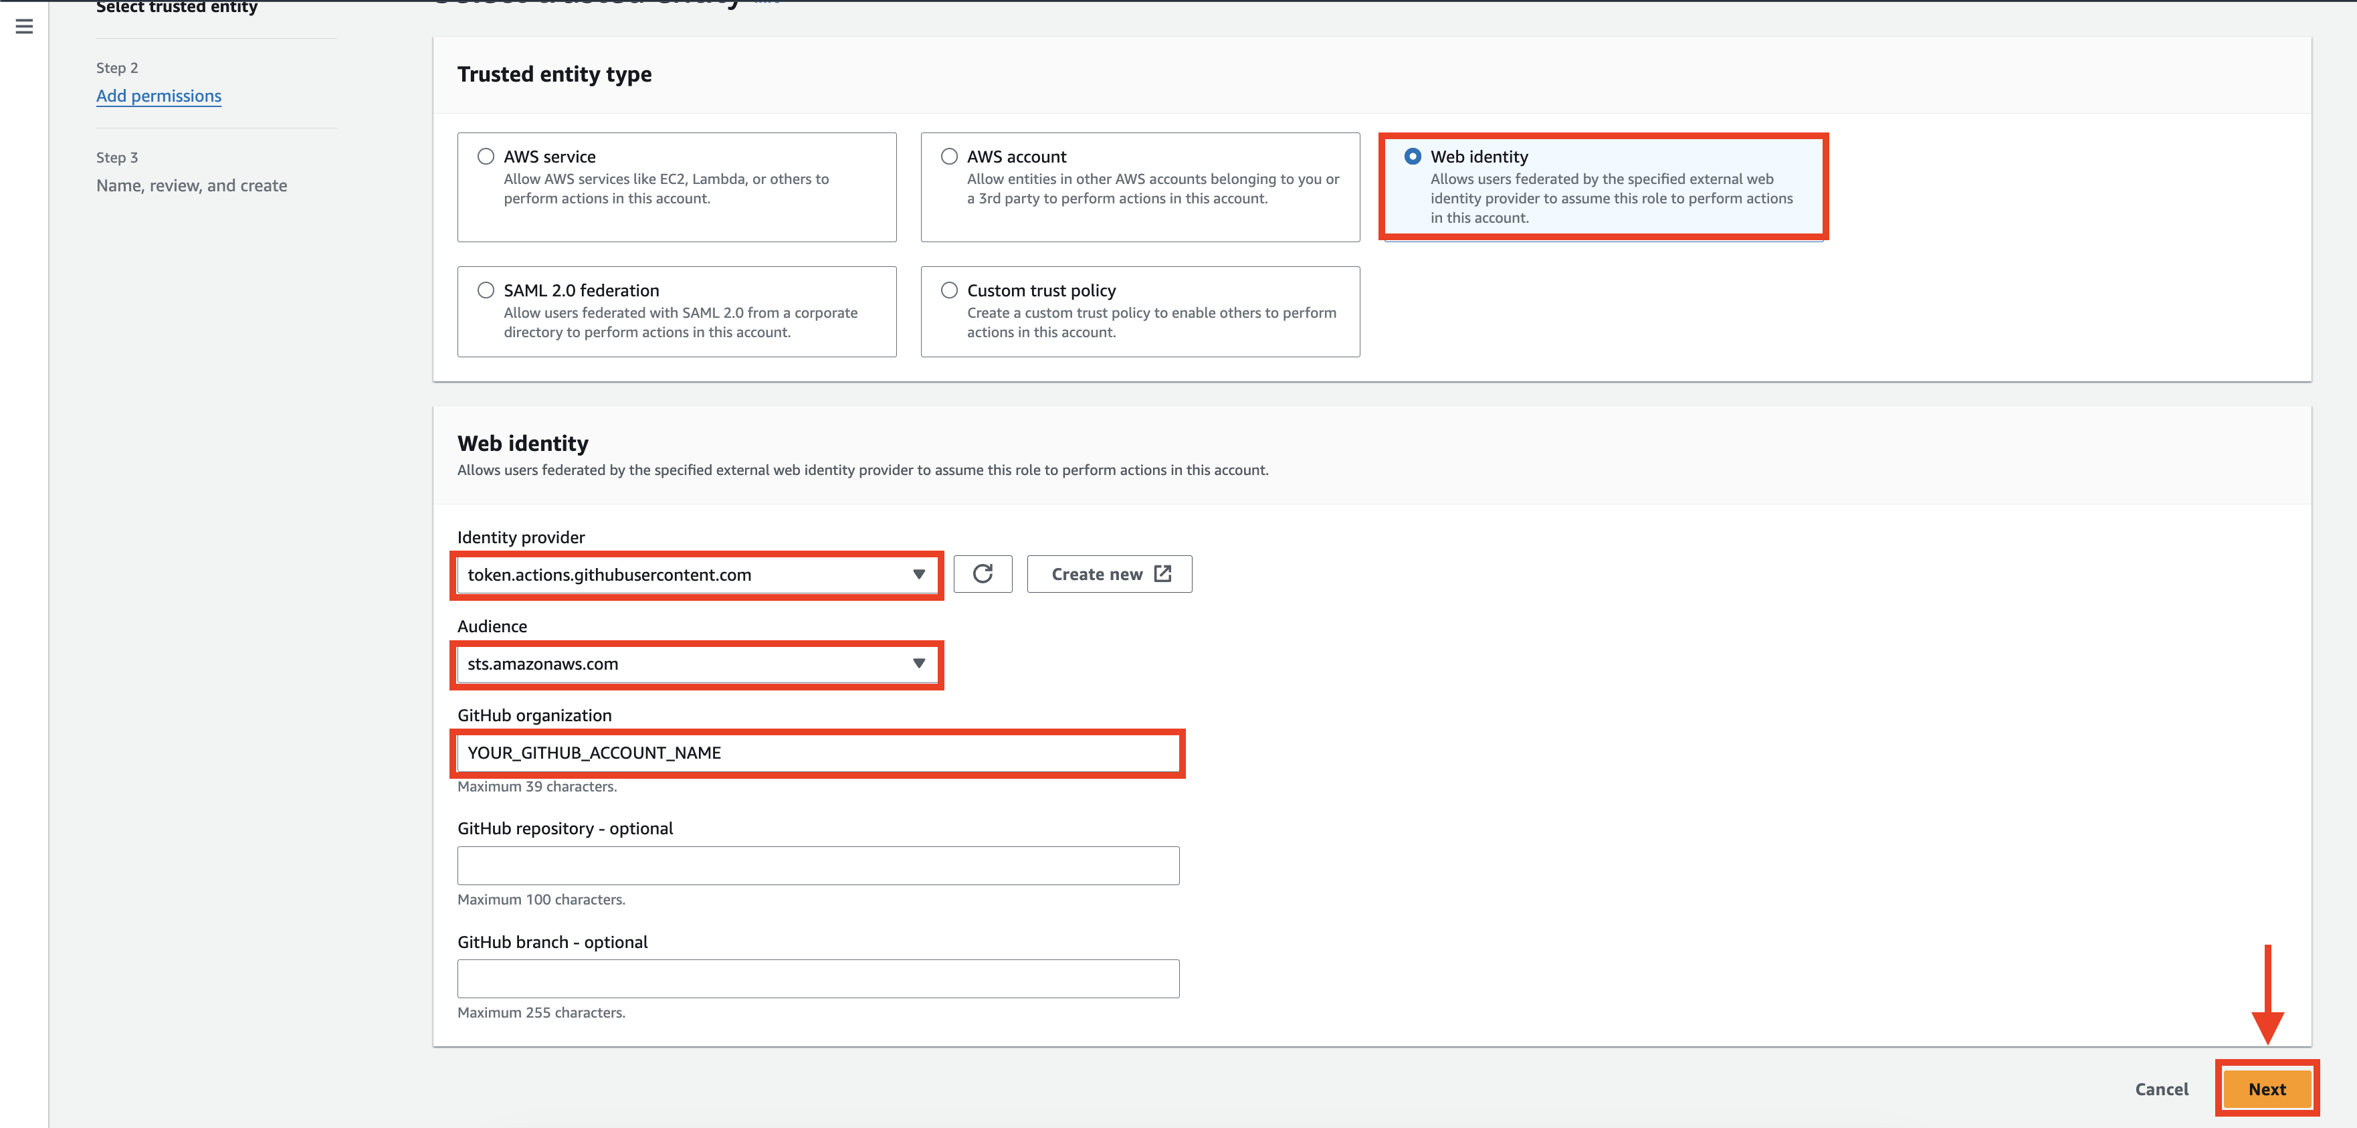Focus the GitHub repository optional field
The width and height of the screenshot is (2357, 1128).
coord(818,866)
